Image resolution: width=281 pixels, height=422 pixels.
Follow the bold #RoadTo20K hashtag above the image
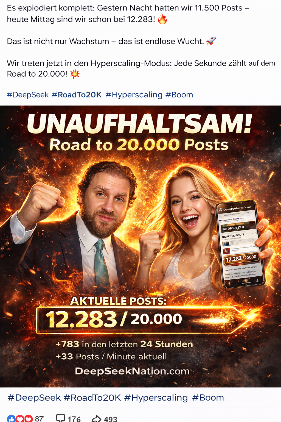pos(77,95)
